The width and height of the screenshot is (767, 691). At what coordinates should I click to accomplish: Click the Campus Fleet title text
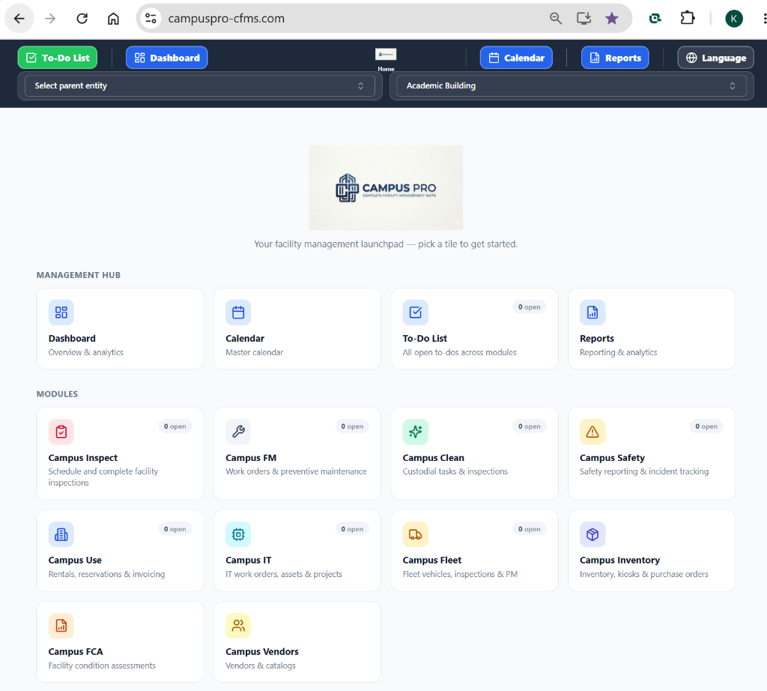click(x=432, y=561)
